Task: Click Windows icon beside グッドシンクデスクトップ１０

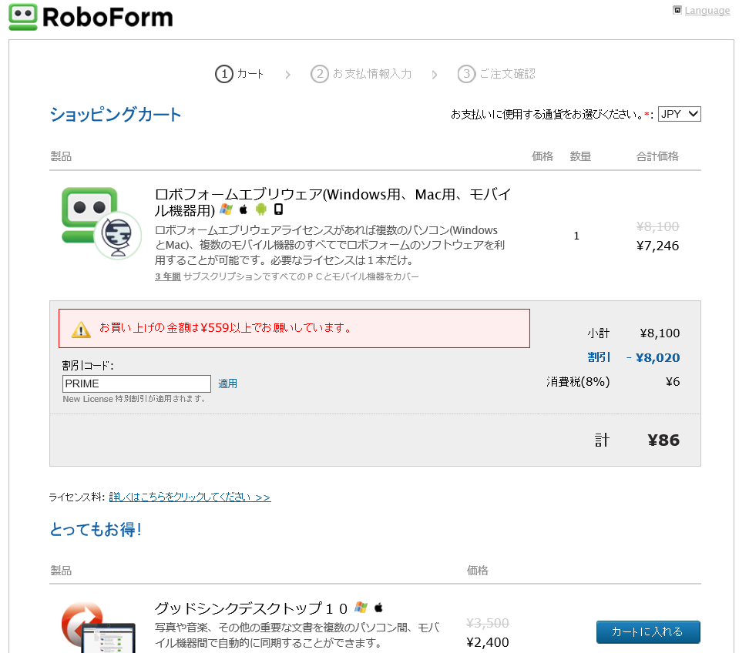Action: (361, 608)
